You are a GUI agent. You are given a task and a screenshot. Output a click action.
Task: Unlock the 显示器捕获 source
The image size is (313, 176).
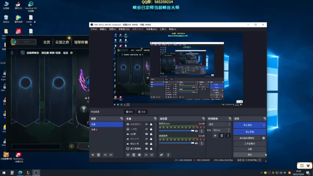pyautogui.click(x=151, y=149)
